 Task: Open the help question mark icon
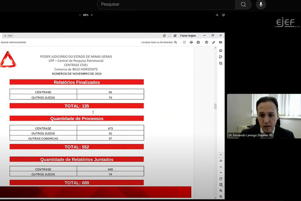point(164,36)
